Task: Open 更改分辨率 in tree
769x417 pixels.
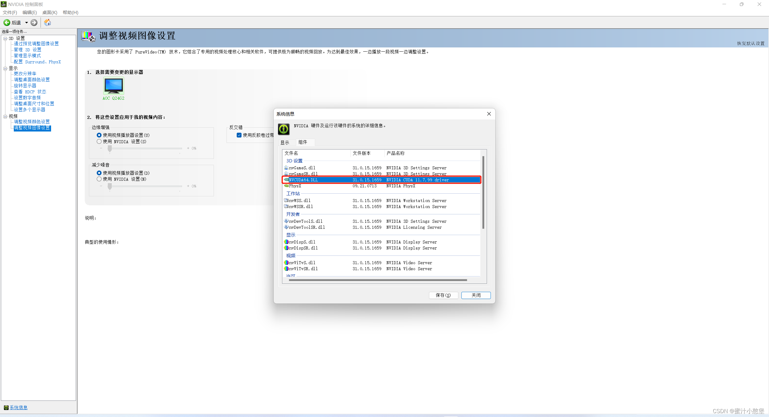Action: (25, 74)
